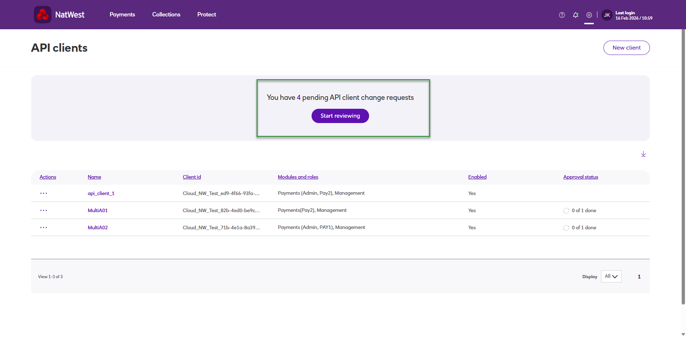686x337 pixels.
Task: Open the Protect menu
Action: [x=207, y=15]
